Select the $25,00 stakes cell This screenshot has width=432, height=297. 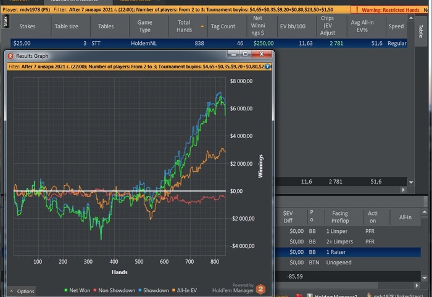[22, 44]
